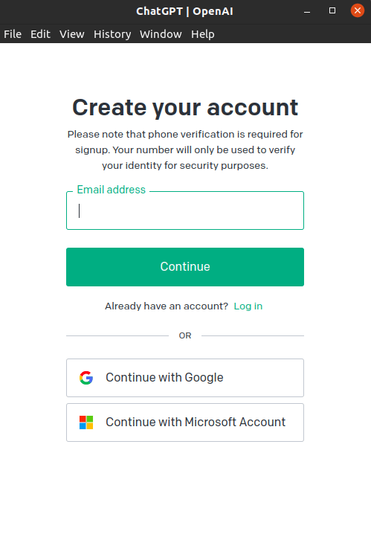371x540 pixels.
Task: Open the View menu
Action: click(72, 34)
